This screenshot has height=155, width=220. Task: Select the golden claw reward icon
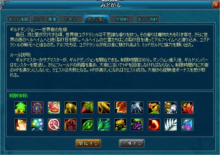coord(104,108)
